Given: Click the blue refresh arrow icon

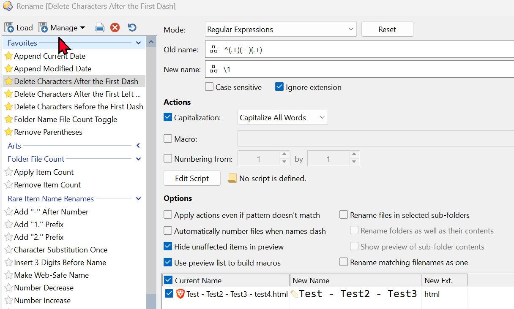Looking at the screenshot, I should (132, 28).
